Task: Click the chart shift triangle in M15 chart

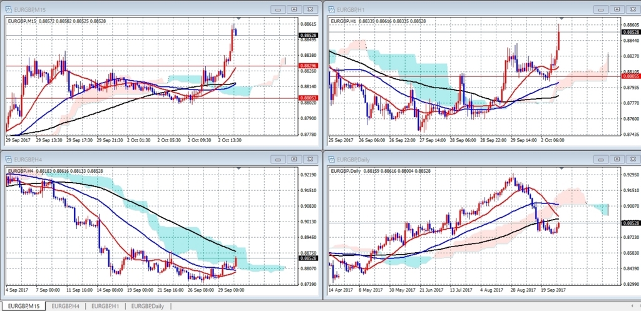Action: click(x=238, y=19)
